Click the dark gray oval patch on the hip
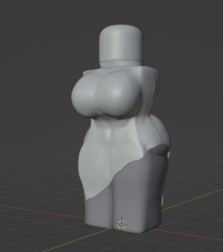Viewport: 223px width, 252px height. (x=159, y=149)
